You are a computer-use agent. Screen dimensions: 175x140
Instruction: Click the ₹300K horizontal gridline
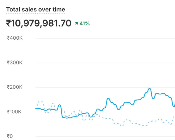(105, 63)
